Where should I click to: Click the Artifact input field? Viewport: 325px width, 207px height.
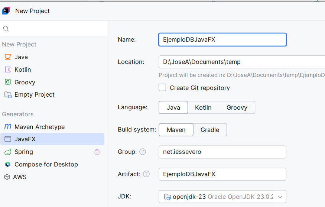tap(222, 174)
